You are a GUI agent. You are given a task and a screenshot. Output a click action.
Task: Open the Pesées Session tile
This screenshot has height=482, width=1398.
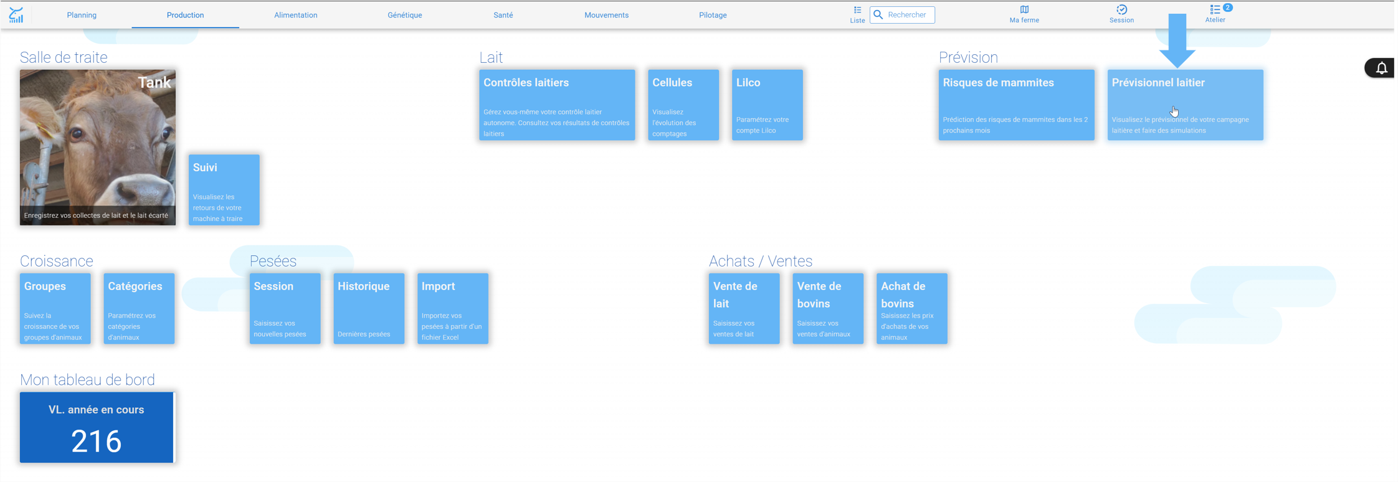(285, 309)
